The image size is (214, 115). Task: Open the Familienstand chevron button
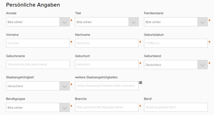(x=202, y=22)
